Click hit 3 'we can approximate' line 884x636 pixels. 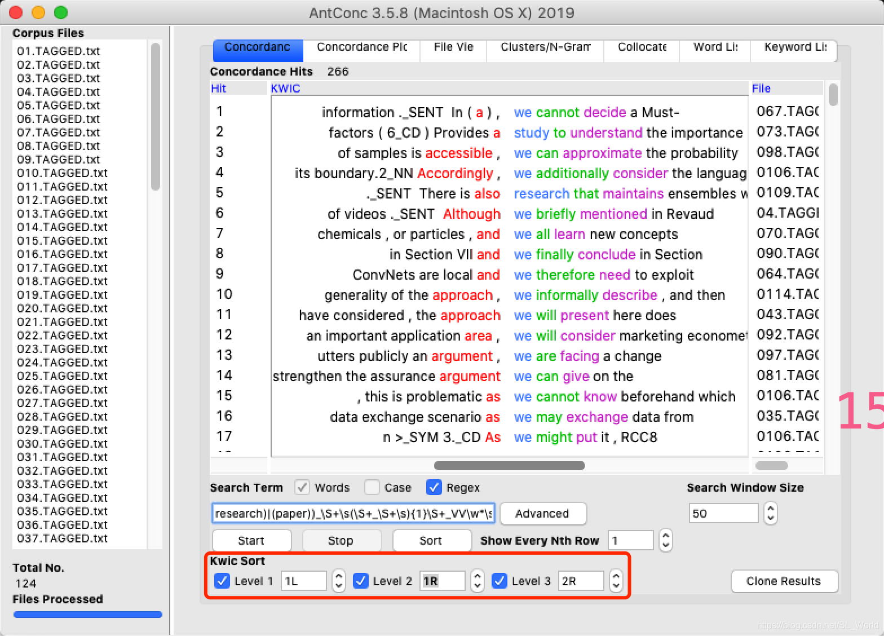(510, 153)
